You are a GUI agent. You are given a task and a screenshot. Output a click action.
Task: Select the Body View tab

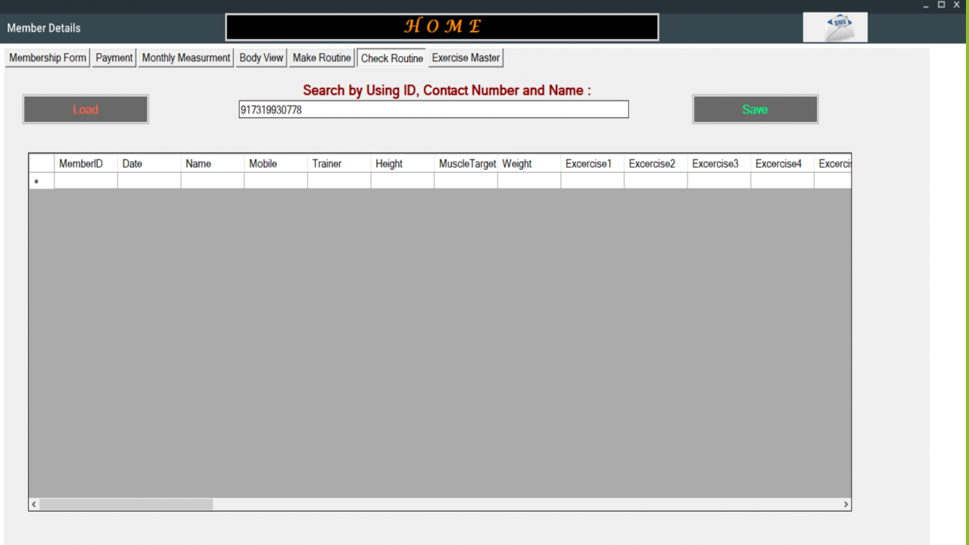coord(261,58)
